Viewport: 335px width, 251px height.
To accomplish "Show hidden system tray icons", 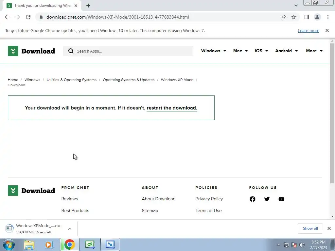I will click(278, 245).
